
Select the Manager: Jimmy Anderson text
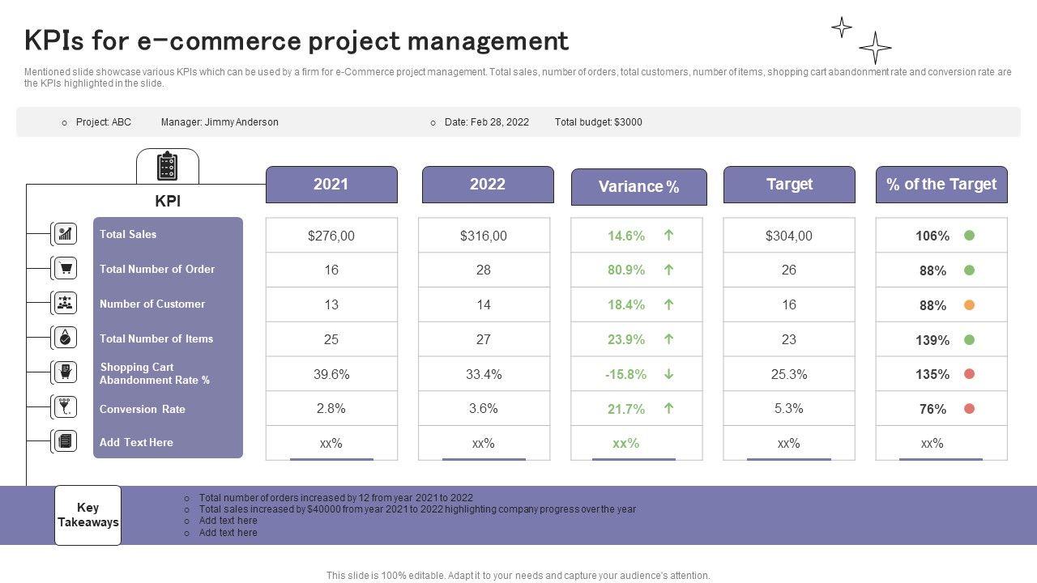click(x=220, y=122)
